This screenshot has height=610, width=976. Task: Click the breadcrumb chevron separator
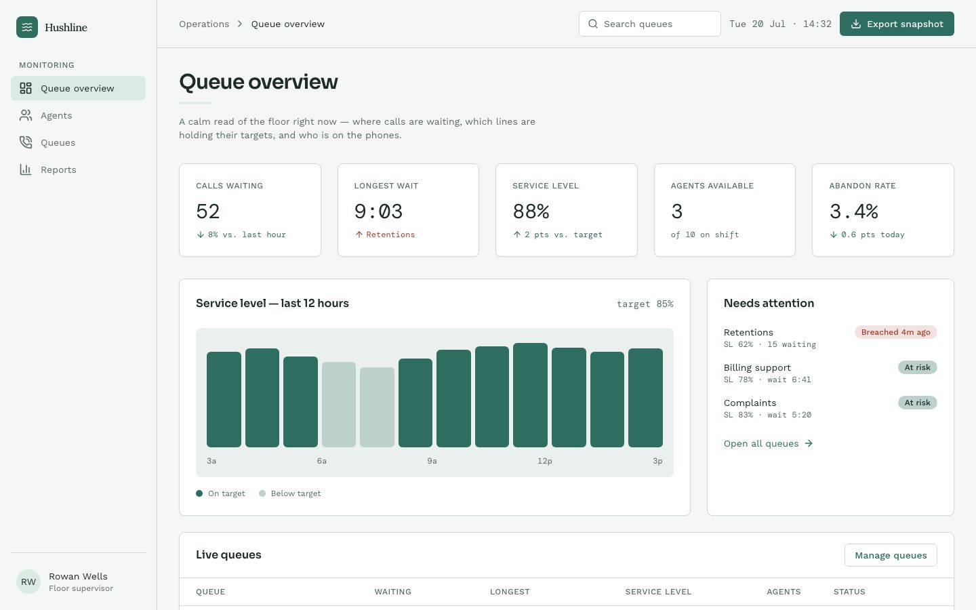240,24
